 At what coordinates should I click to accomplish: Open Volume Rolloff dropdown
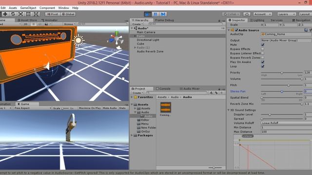tap(286, 123)
